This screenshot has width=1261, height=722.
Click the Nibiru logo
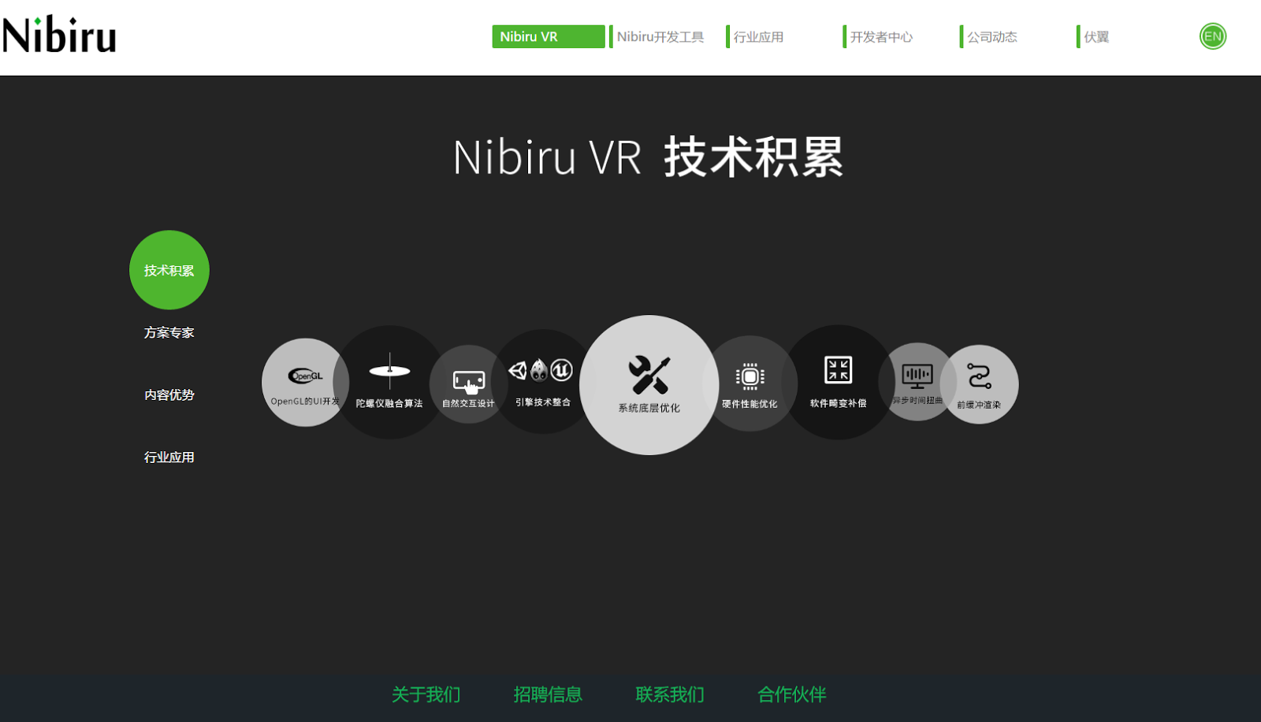(59, 35)
